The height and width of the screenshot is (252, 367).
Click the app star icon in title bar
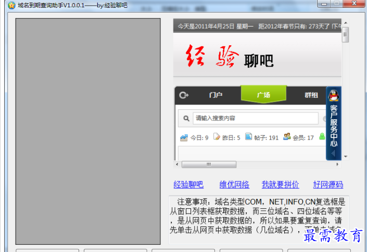(x=11, y=5)
